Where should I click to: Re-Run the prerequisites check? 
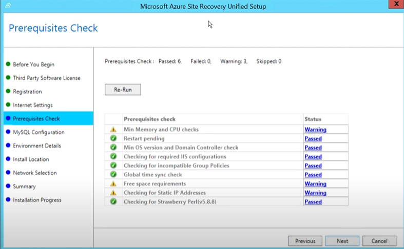(x=123, y=90)
